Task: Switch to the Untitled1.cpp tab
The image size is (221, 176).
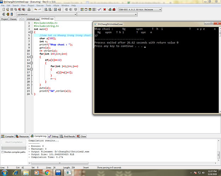Action: coord(33,19)
